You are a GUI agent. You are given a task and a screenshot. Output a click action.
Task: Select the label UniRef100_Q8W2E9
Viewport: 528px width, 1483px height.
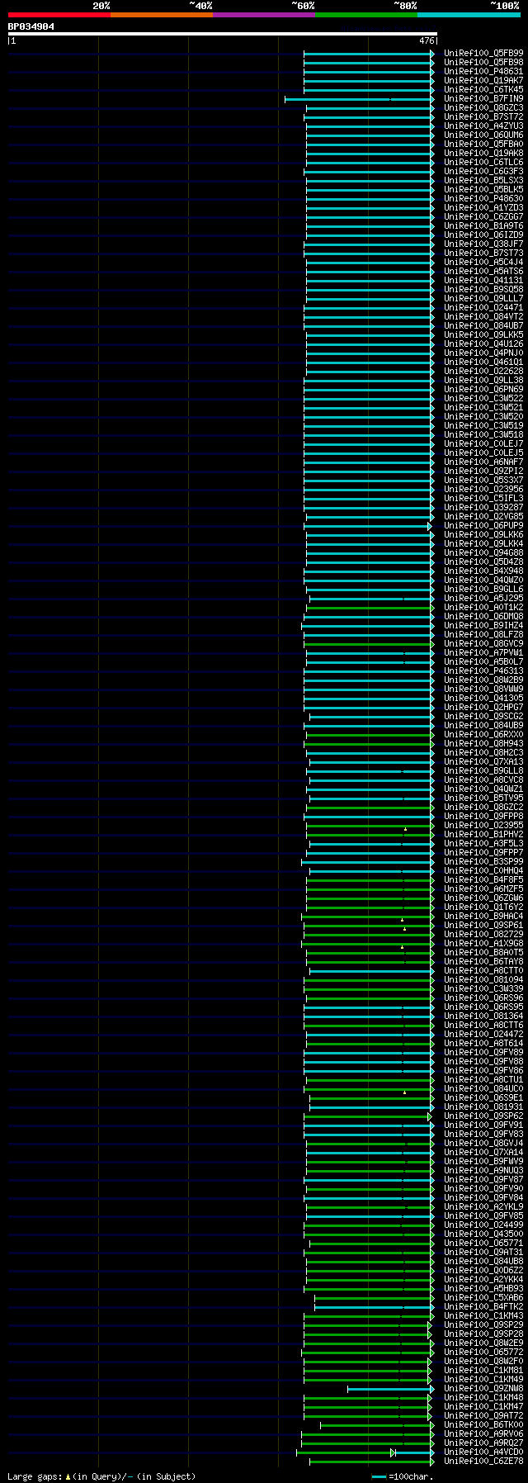(483, 1343)
